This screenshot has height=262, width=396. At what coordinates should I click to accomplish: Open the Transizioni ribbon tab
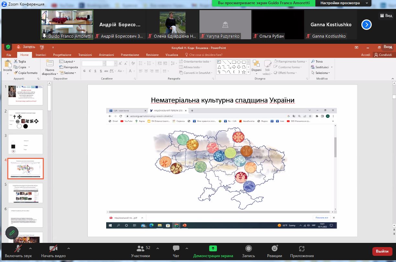(85, 55)
